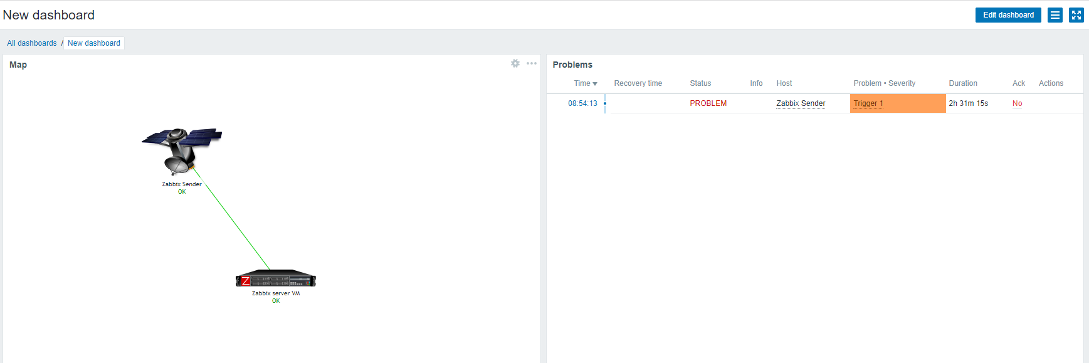
Task: Click the Info column header
Action: [756, 83]
